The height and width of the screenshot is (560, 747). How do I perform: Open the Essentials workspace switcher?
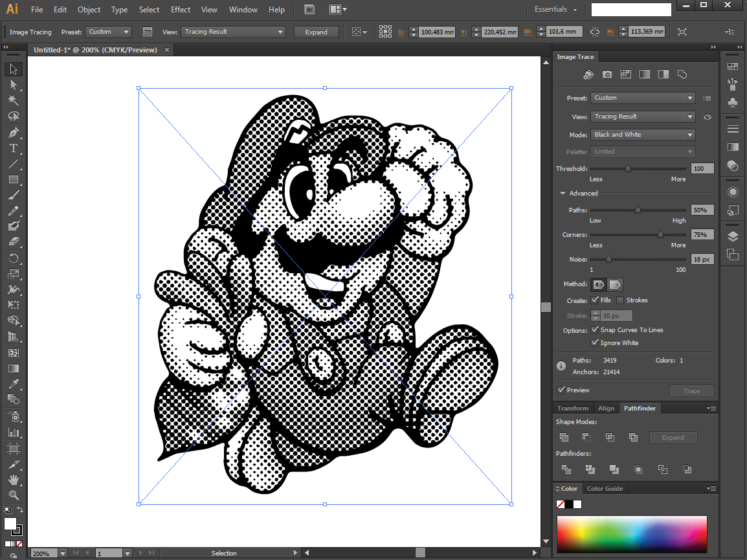coord(555,10)
